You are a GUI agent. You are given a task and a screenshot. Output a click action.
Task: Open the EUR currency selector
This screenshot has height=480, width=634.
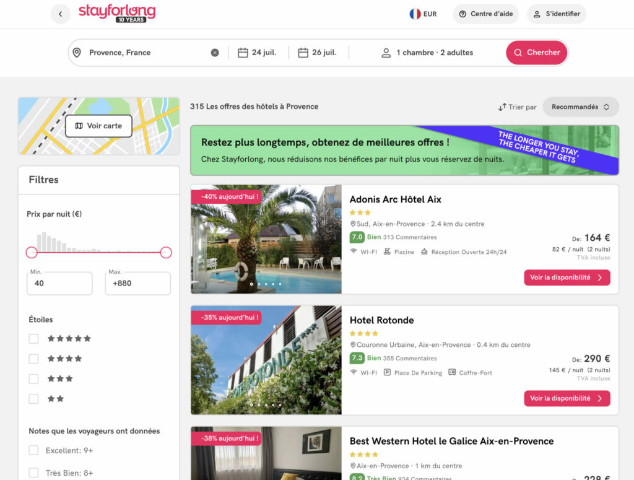(x=423, y=14)
